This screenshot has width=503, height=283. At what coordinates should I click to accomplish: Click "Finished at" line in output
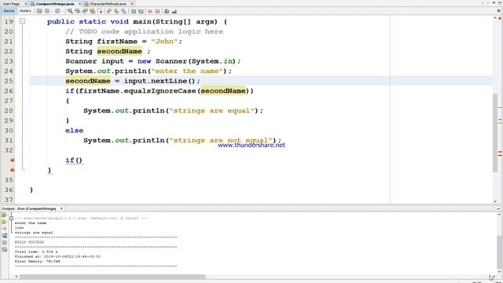(x=57, y=257)
